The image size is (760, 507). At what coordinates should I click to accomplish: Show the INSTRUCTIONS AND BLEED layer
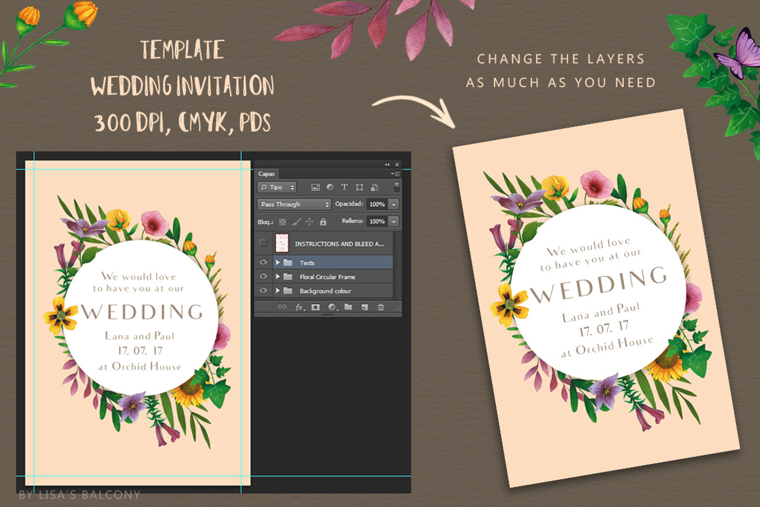pos(263,243)
